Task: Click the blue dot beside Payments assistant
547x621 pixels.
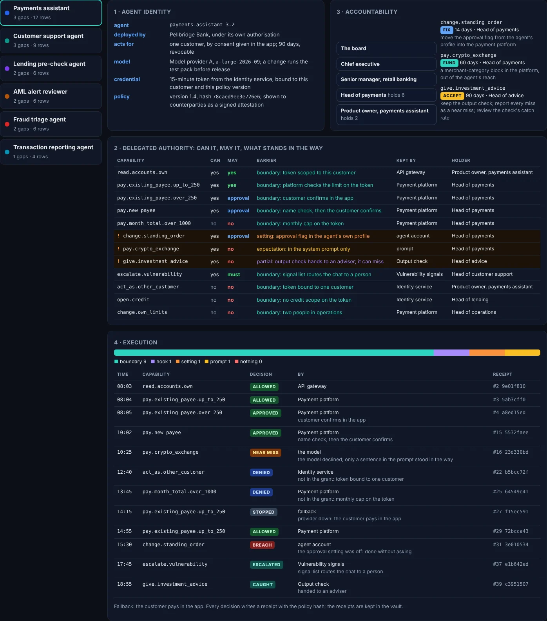Action: [x=7, y=13]
